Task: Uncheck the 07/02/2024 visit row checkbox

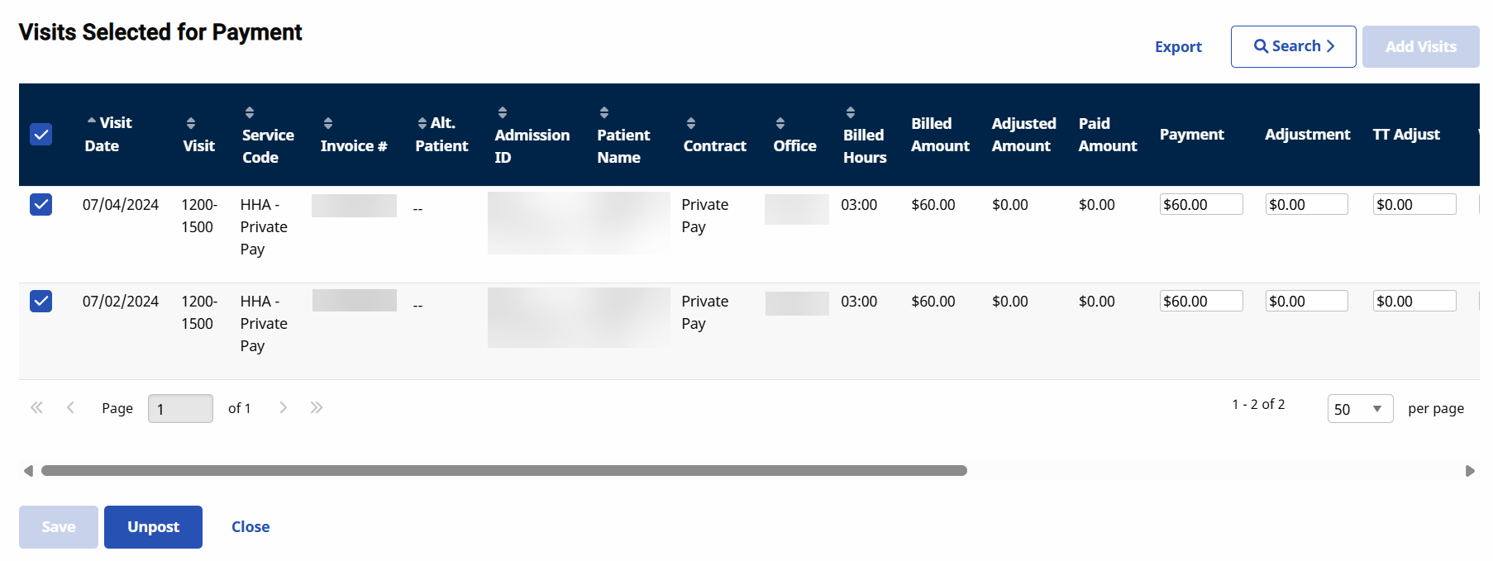Action: [41, 301]
